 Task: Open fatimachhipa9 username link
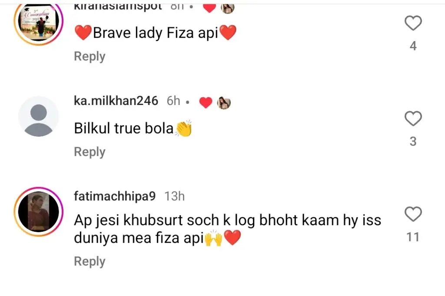pos(115,196)
